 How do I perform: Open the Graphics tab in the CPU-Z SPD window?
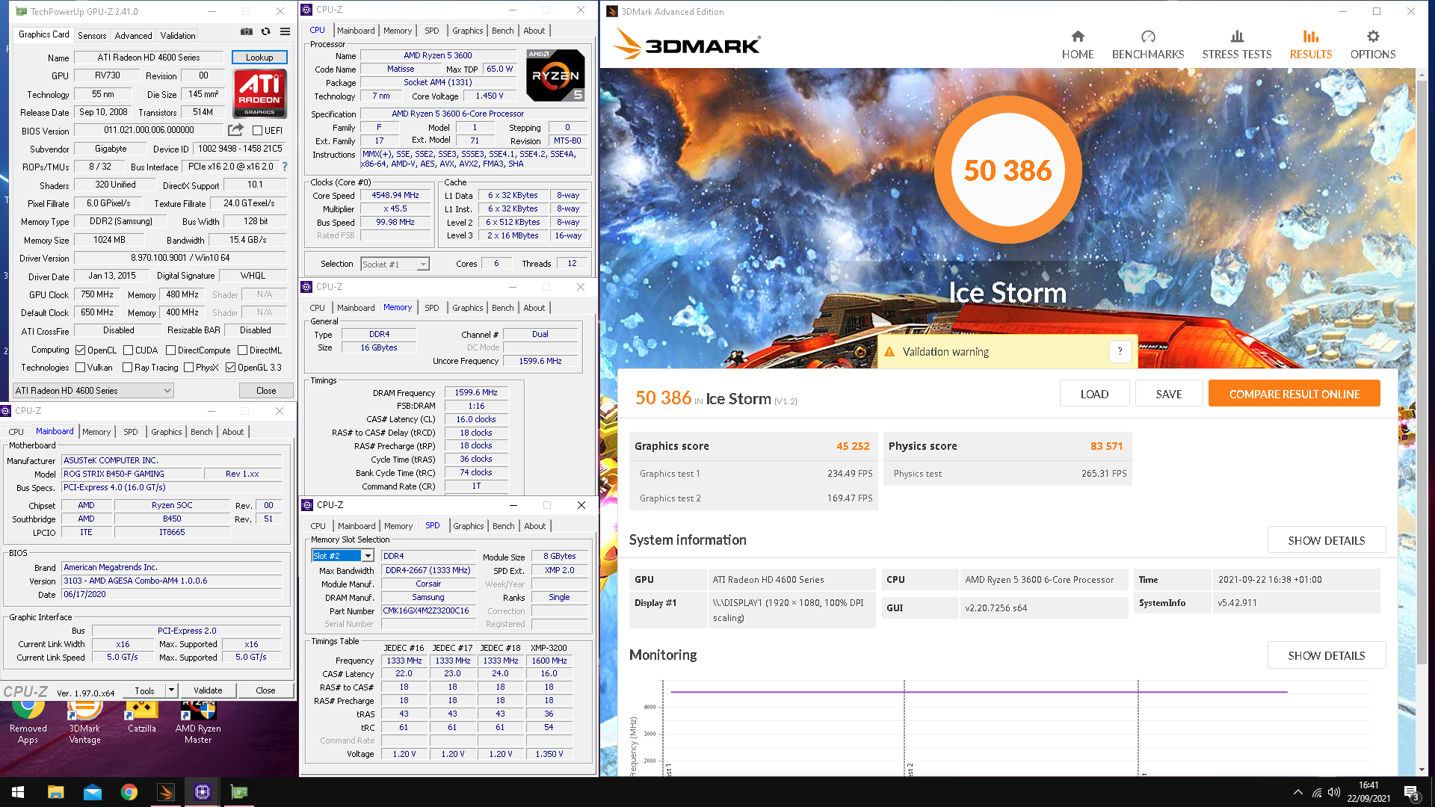click(x=468, y=525)
